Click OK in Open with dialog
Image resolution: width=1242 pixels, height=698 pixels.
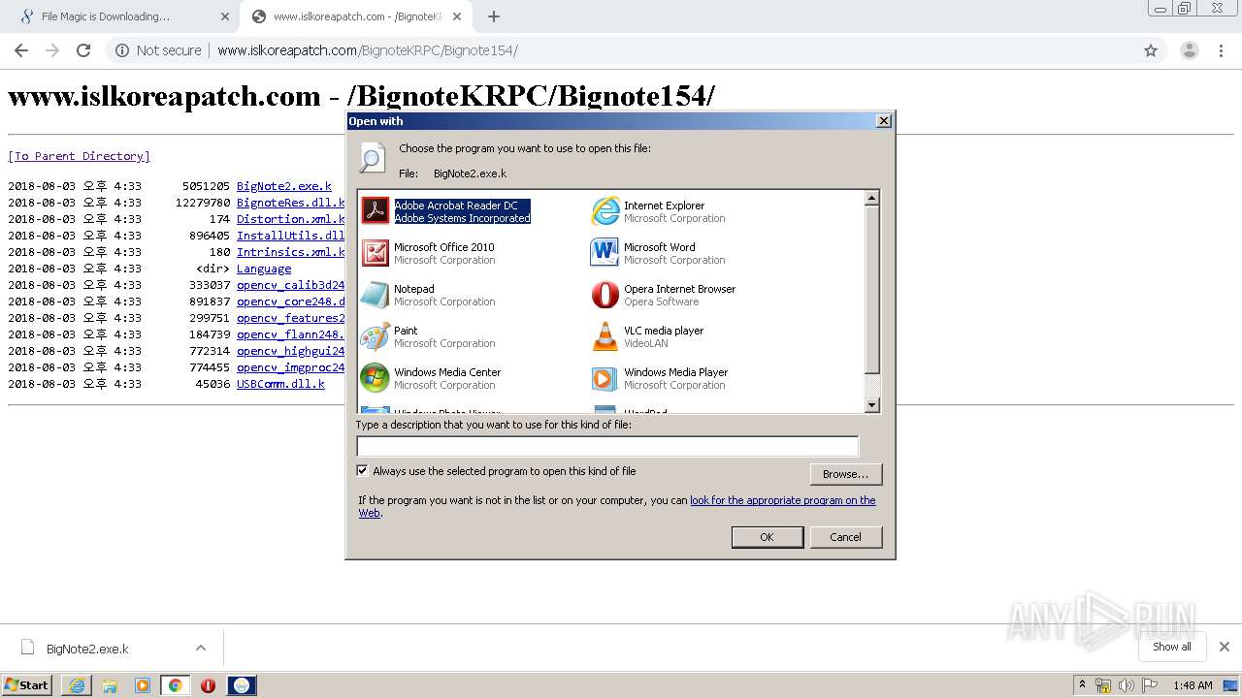[x=767, y=537]
